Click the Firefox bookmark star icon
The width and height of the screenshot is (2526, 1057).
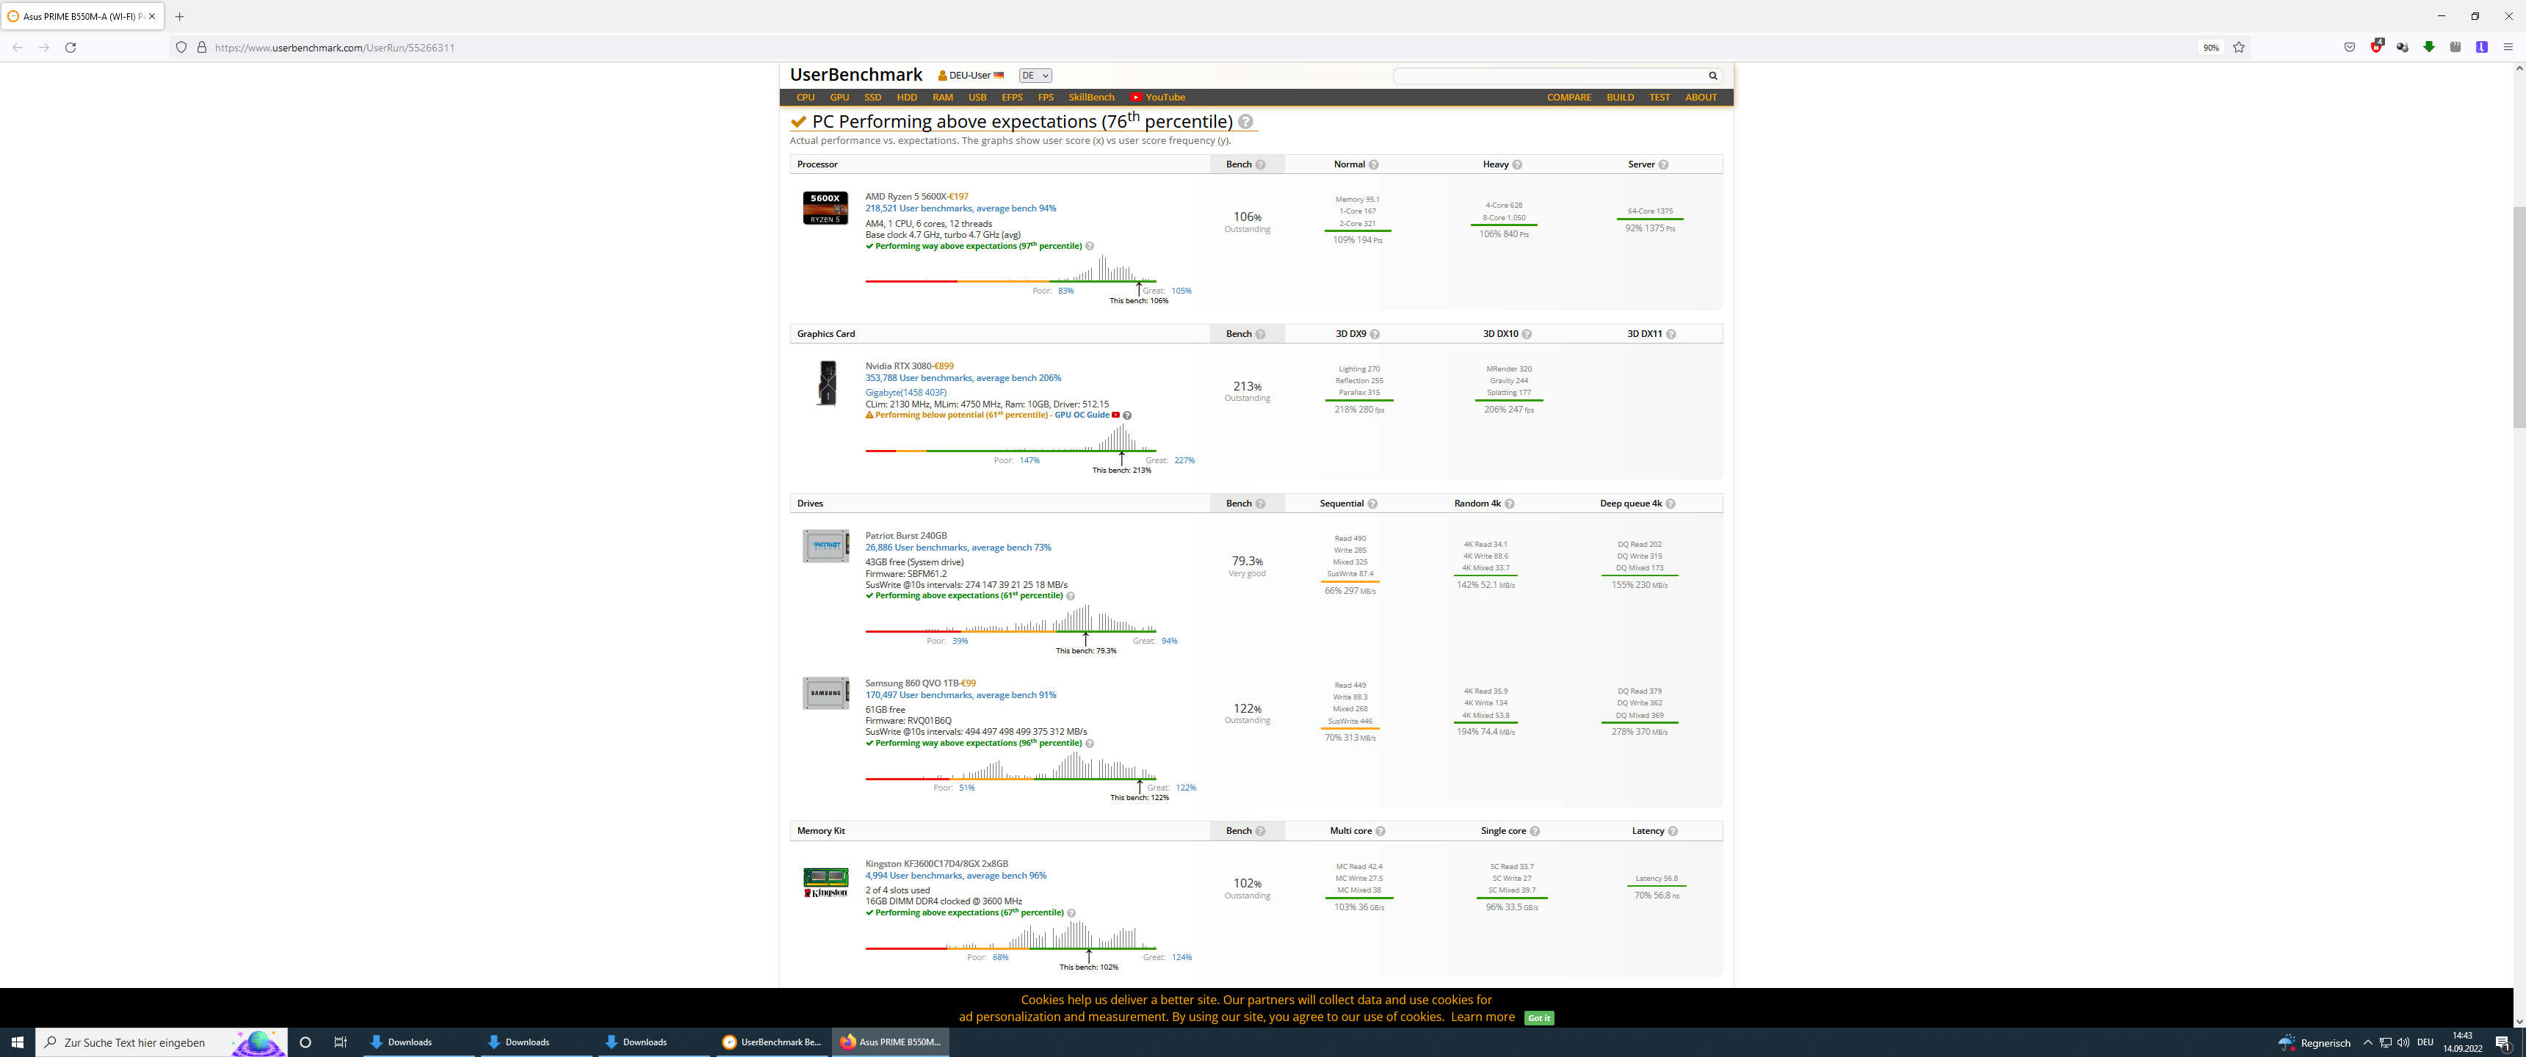2239,47
